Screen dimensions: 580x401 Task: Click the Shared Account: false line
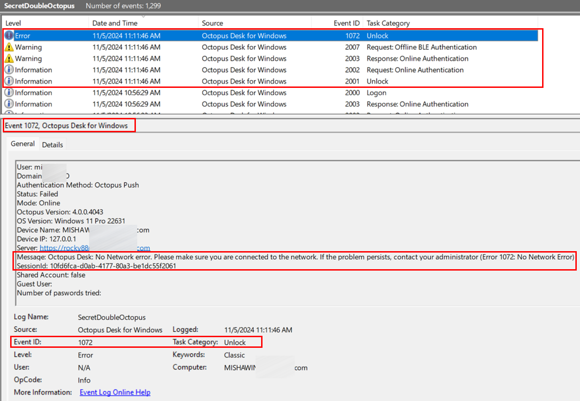point(51,275)
